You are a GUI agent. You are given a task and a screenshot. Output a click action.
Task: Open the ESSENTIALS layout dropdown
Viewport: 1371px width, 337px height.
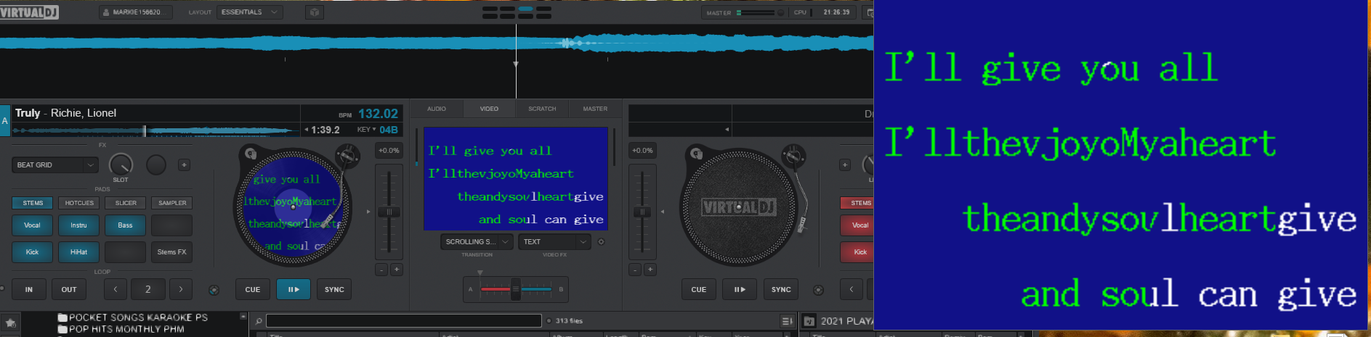(249, 12)
